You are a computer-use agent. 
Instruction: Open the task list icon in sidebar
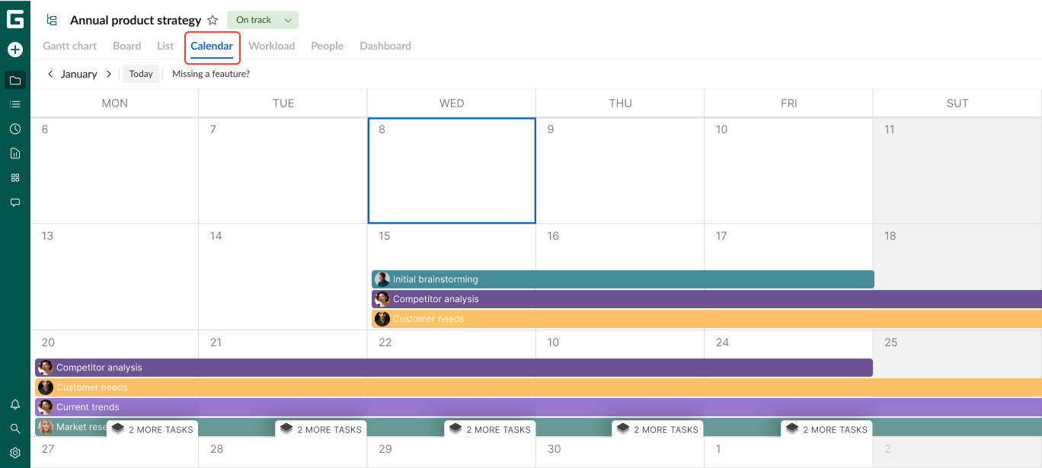[x=15, y=104]
